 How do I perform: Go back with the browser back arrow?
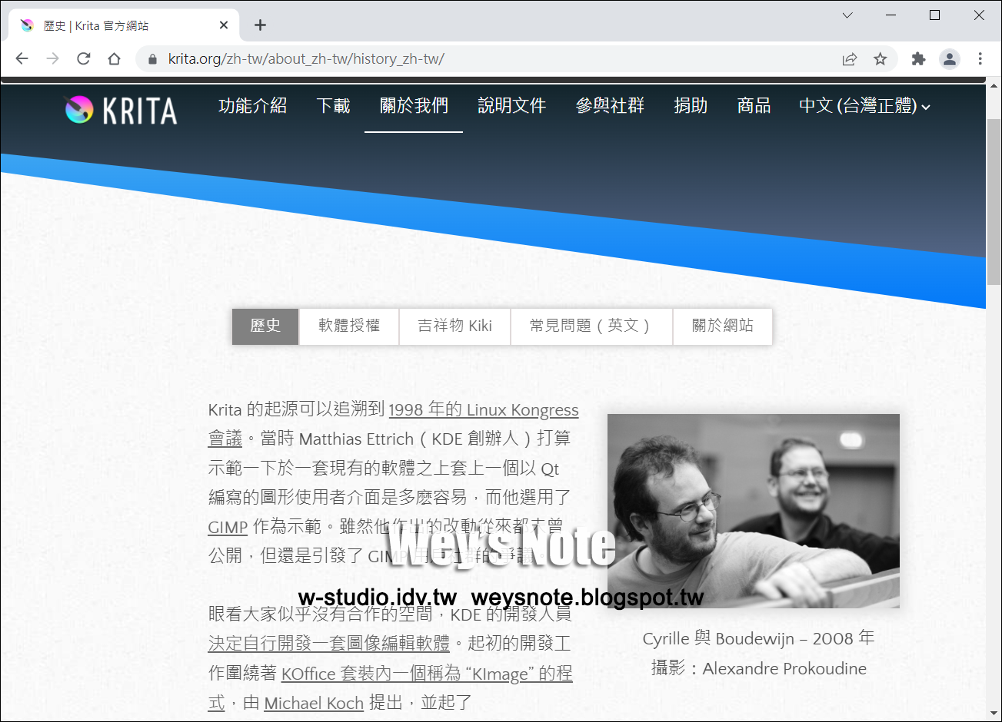[x=22, y=58]
